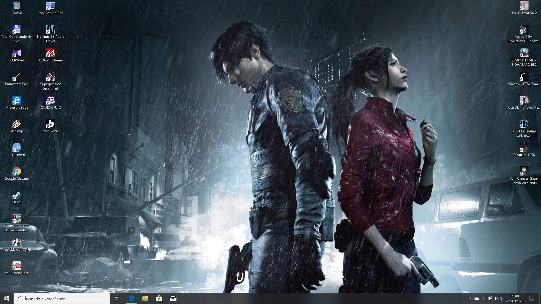Select Launch Monitor Driver Installer icon
541x304 pixels.
point(17,223)
